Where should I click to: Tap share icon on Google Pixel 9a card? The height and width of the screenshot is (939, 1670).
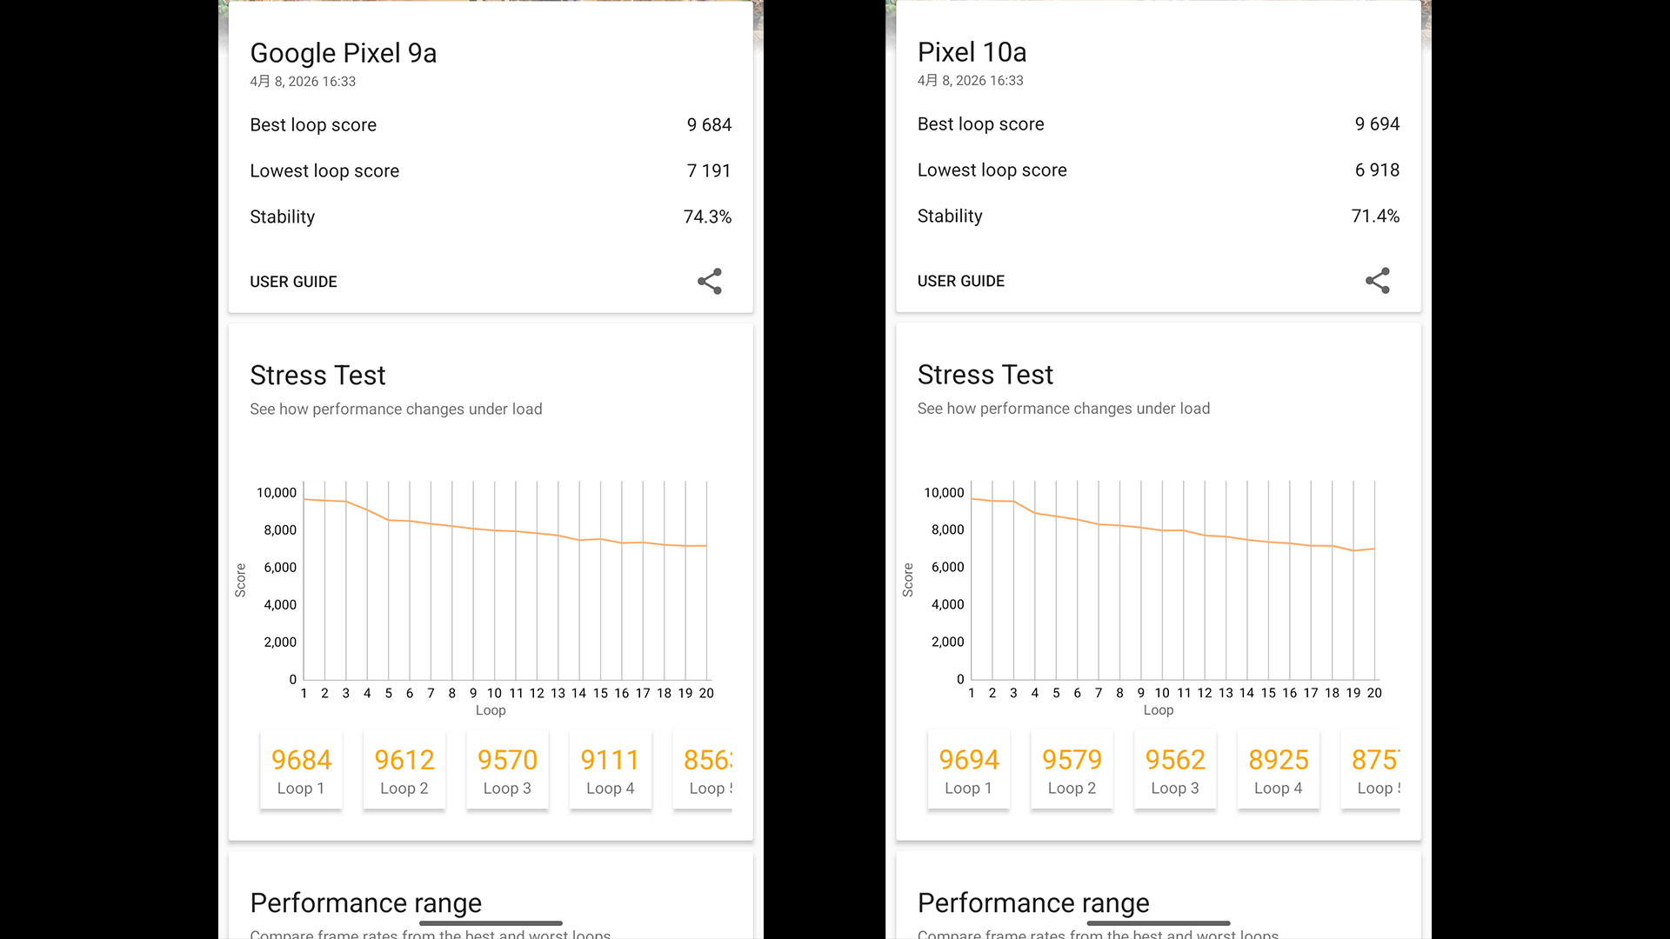tap(710, 281)
